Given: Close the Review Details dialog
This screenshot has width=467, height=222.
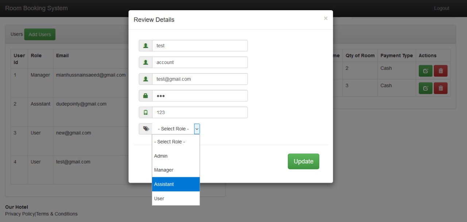Looking at the screenshot, I should coord(325,18).
